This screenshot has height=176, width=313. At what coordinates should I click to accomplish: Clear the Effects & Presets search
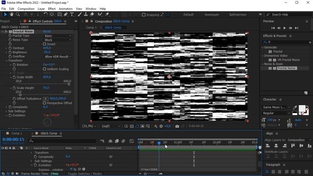tap(310, 43)
